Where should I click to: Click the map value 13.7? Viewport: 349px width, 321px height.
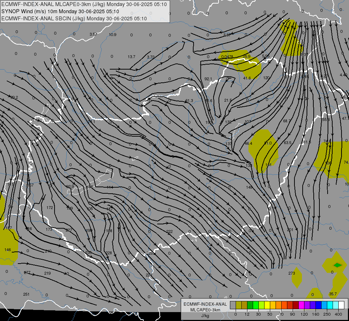[131, 57]
